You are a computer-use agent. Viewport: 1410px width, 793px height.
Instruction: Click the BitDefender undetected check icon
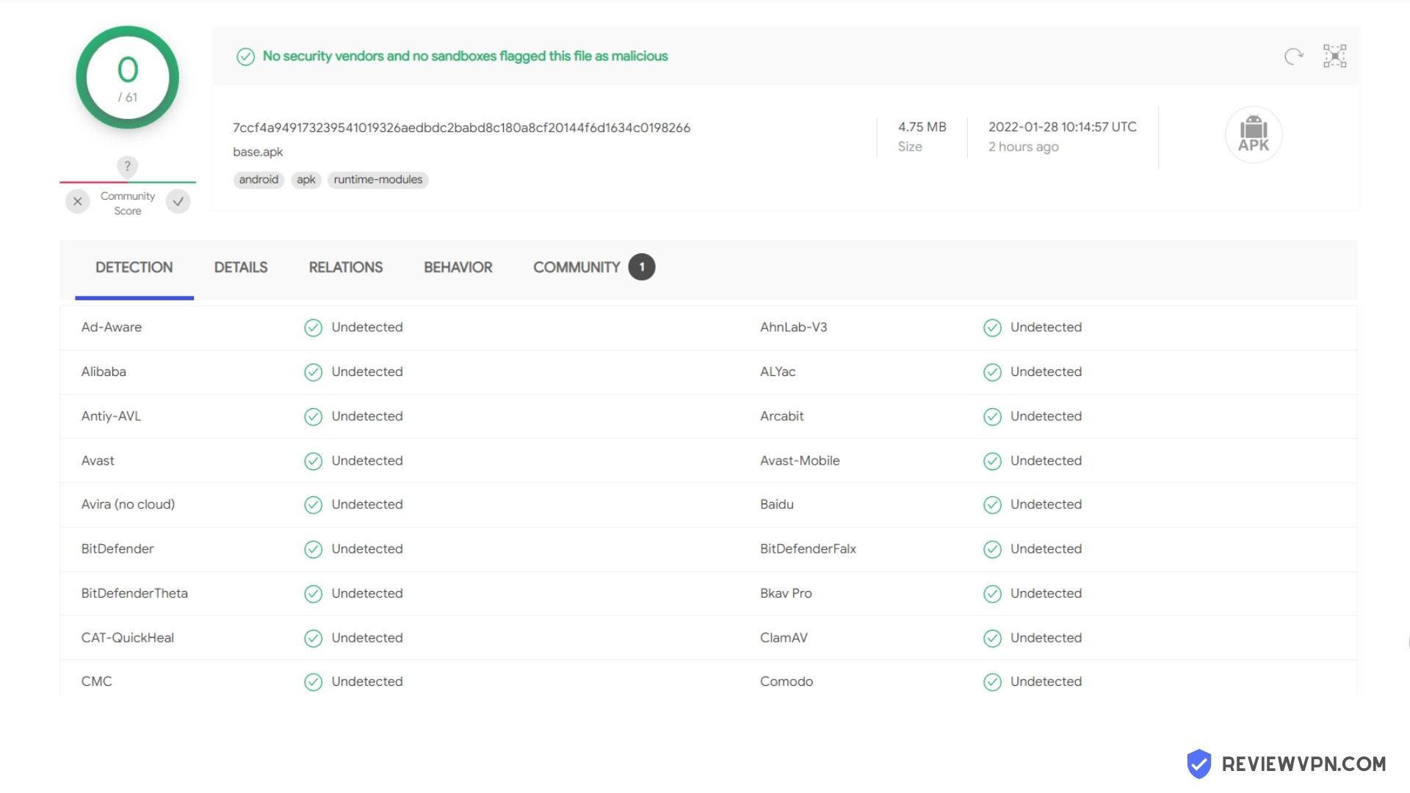point(314,549)
